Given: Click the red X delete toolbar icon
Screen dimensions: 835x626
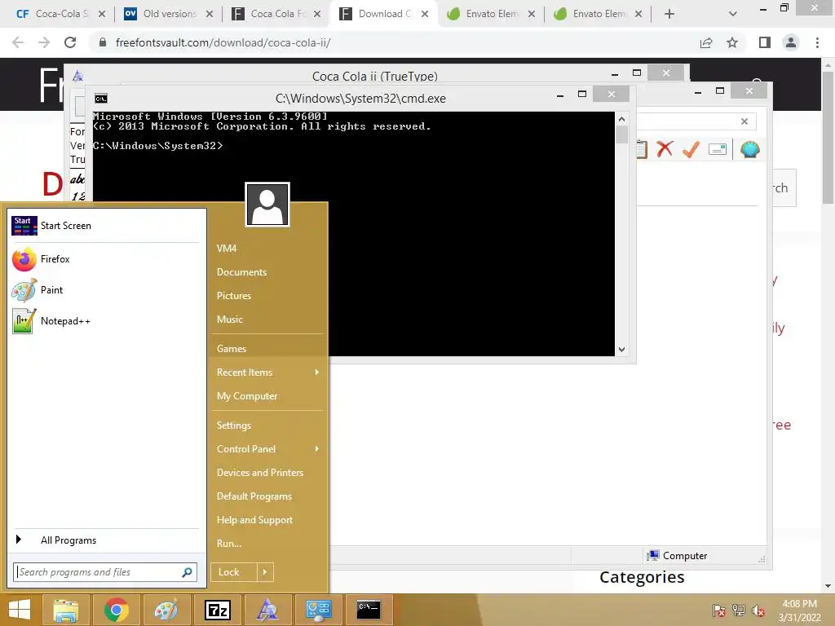Looking at the screenshot, I should [x=665, y=149].
